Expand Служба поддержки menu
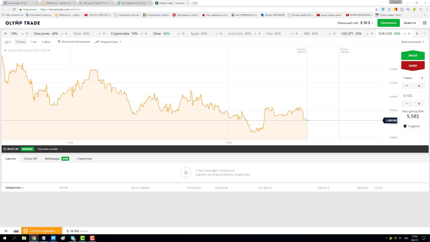The height and width of the screenshot is (242, 430). [x=42, y=231]
